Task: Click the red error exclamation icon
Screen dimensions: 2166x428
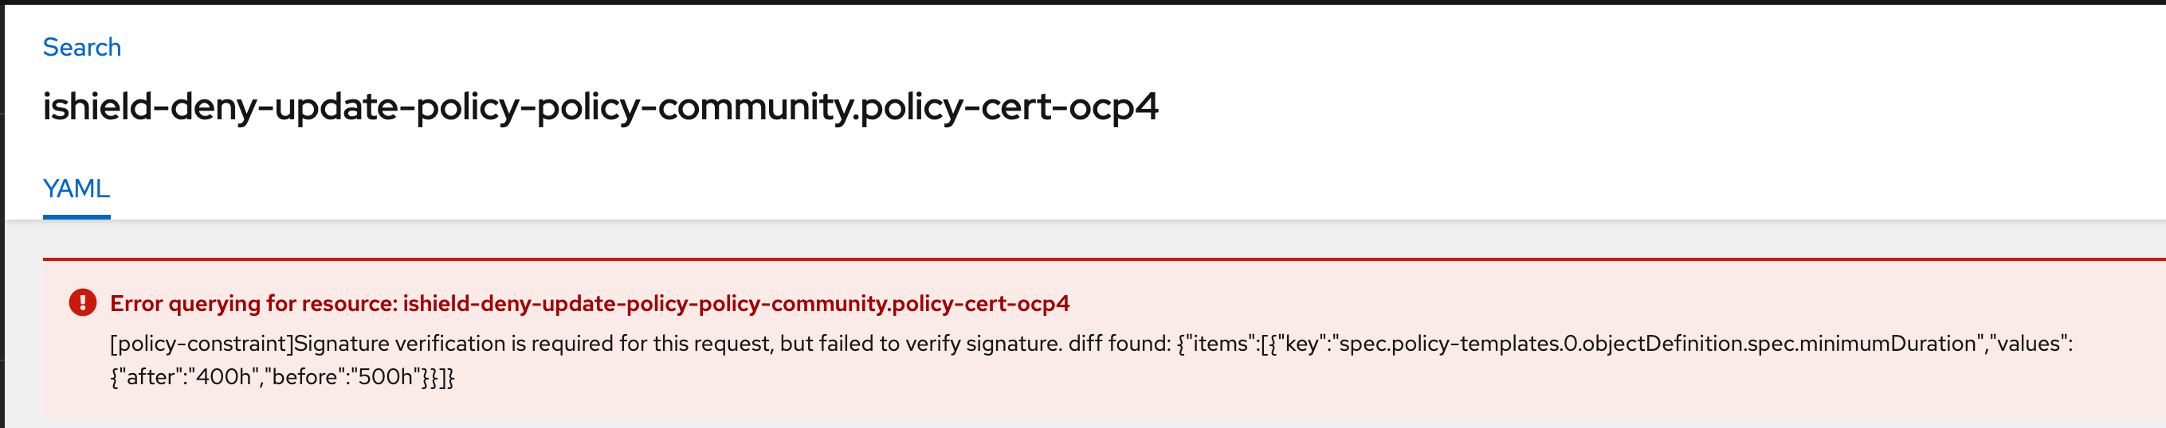Action: point(82,302)
